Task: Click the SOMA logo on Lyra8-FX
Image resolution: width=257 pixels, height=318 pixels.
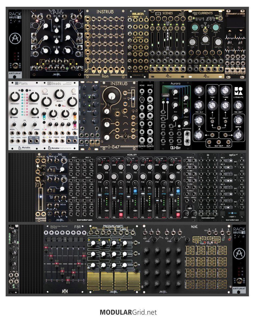Action: (x=238, y=91)
